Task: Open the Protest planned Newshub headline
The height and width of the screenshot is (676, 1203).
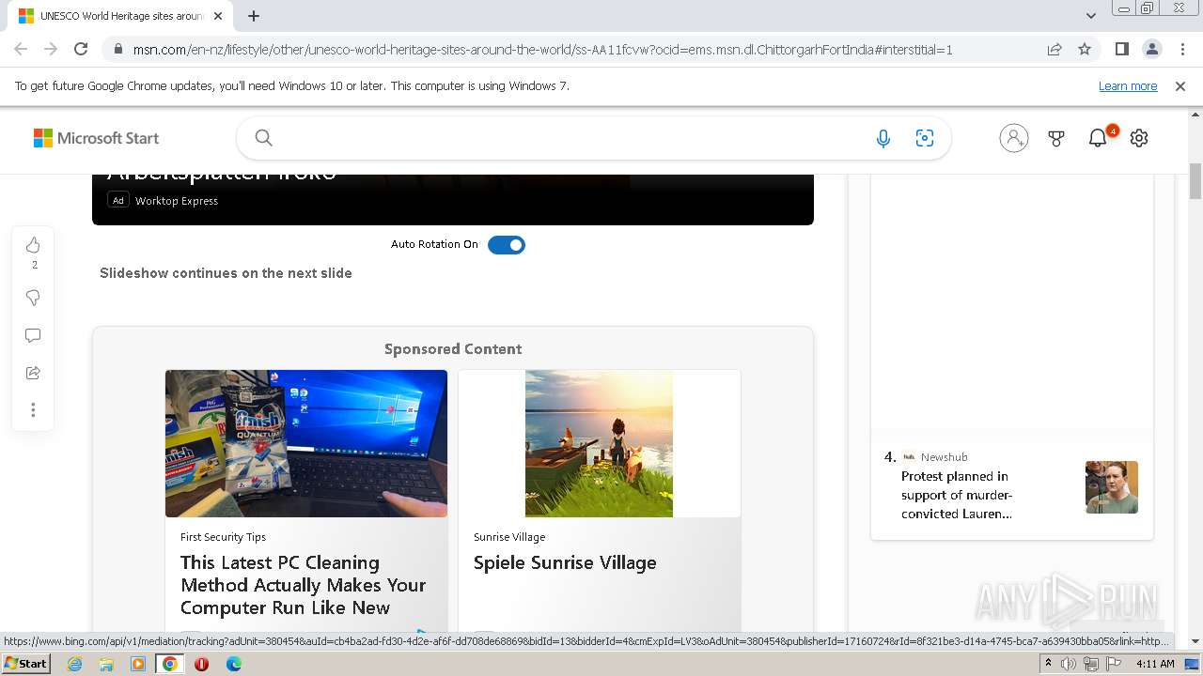Action: (x=957, y=495)
